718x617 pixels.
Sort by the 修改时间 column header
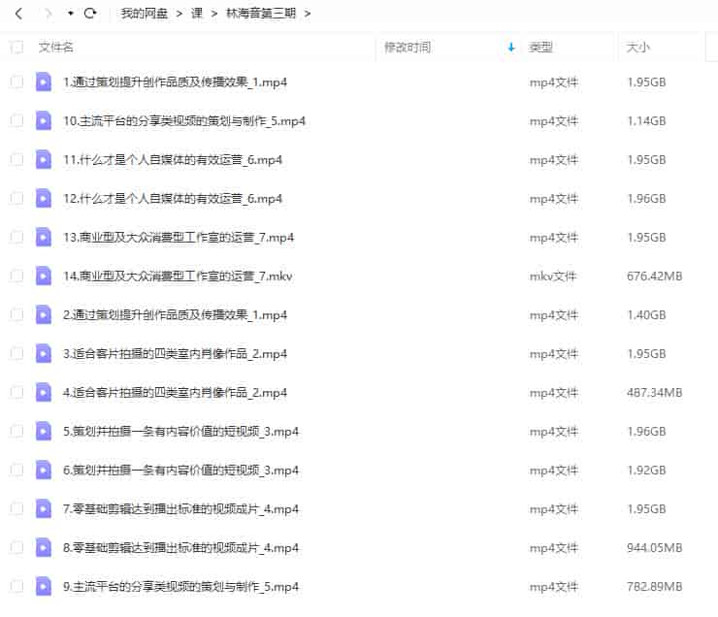[408, 47]
